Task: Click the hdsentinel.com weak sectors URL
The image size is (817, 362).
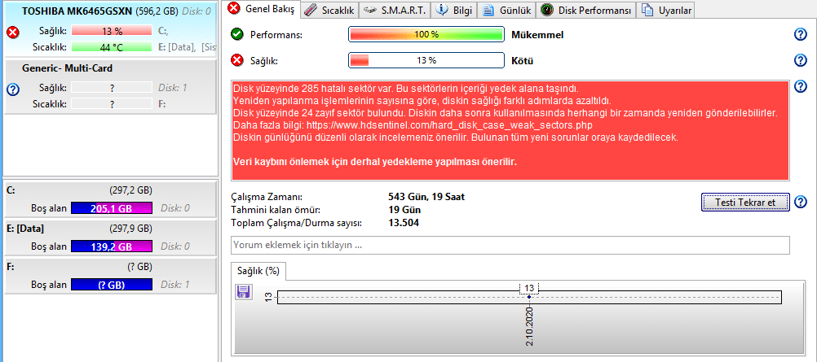Action: point(449,125)
